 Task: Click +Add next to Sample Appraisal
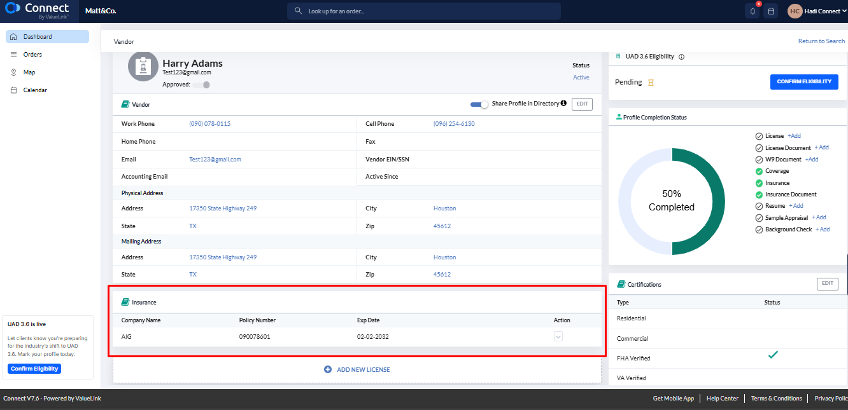tap(819, 217)
